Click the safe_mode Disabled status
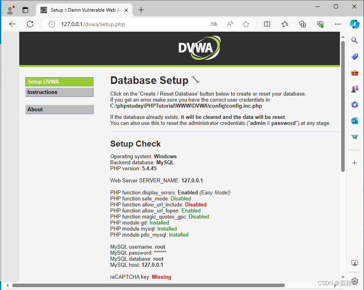364x290 pixels. tap(181, 199)
